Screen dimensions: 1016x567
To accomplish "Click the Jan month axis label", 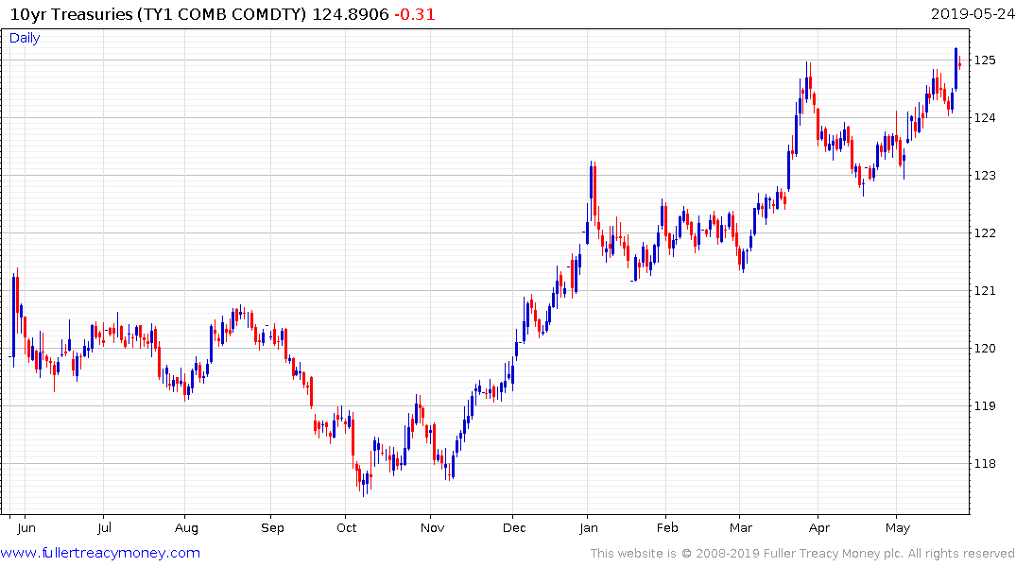I will pos(589,527).
